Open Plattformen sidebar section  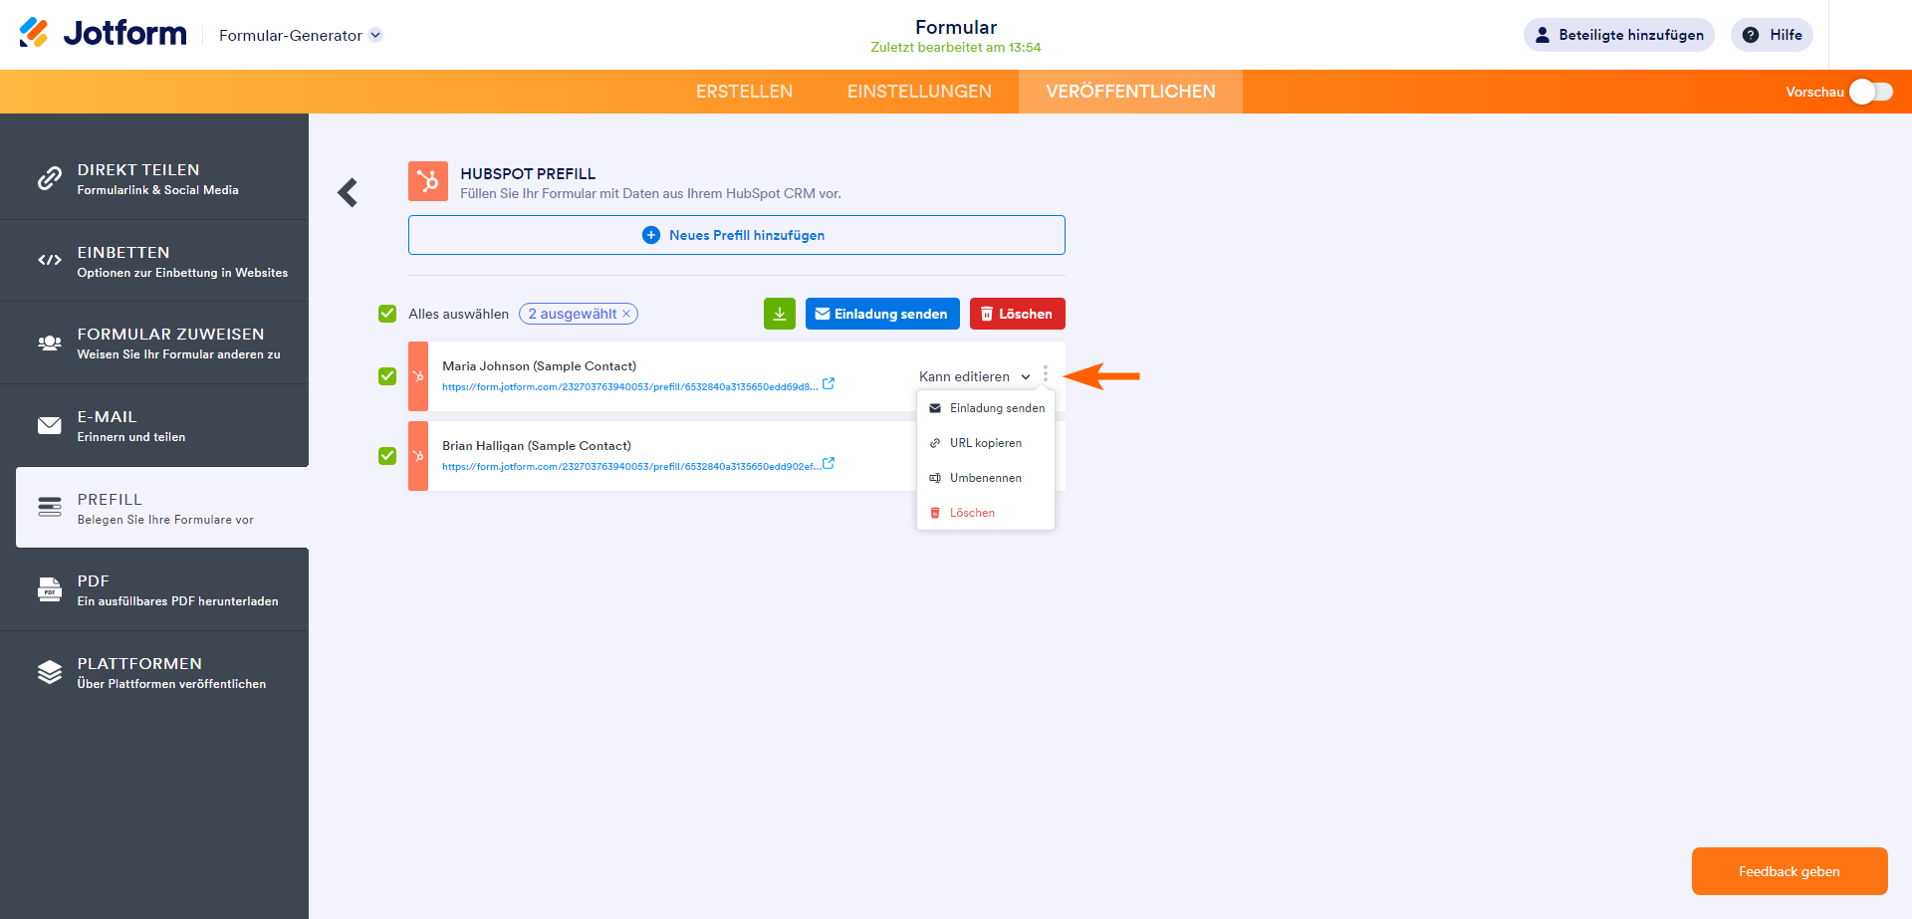point(154,673)
